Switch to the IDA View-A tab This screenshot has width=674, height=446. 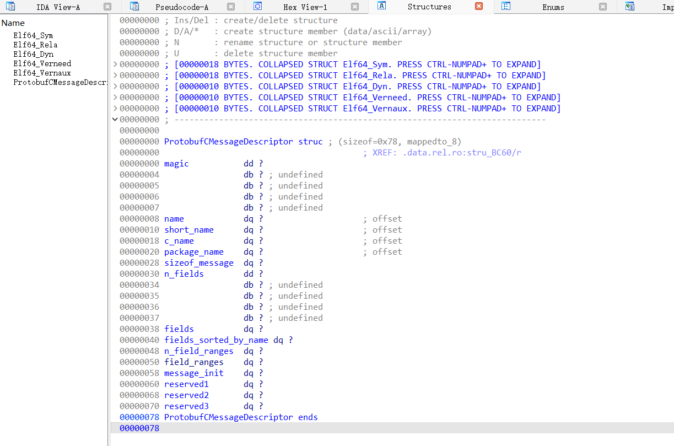coord(57,7)
